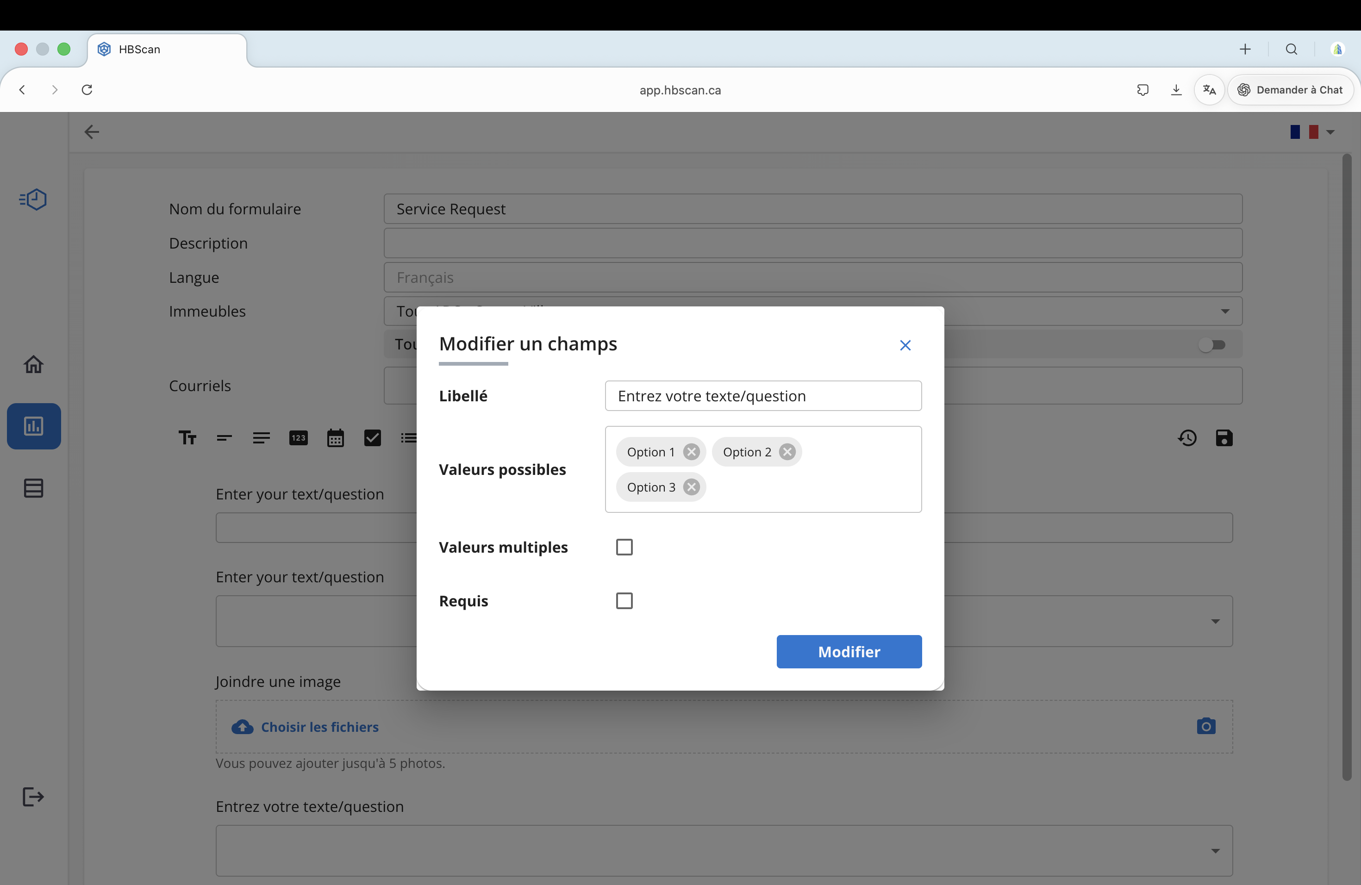Check the Valeurs multiples checkbox
Viewport: 1361px width, 885px height.
click(x=624, y=547)
